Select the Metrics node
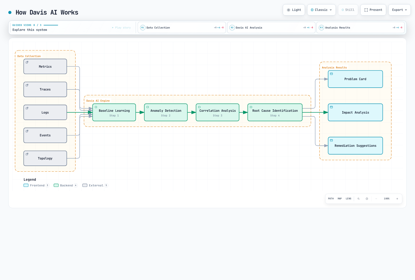This screenshot has width=415, height=280. click(45, 67)
